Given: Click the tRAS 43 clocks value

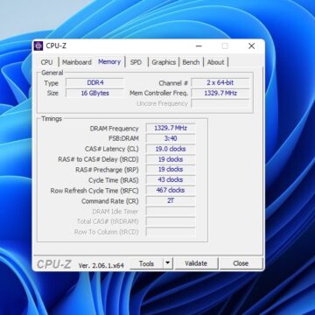Looking at the screenshot, I should (171, 180).
